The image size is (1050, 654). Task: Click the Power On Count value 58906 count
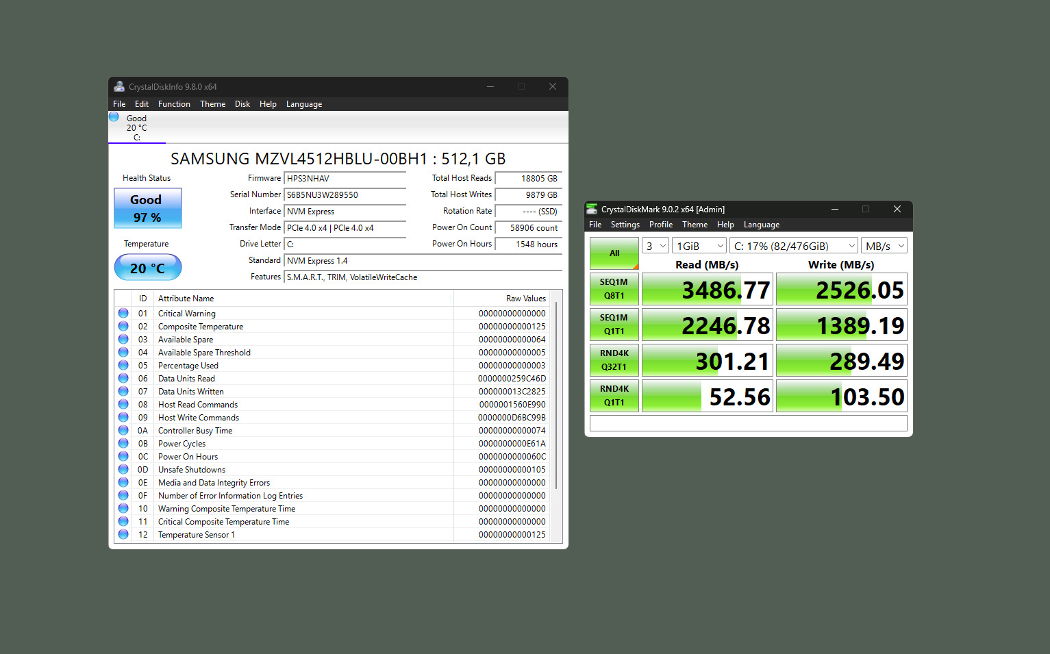[x=528, y=227]
